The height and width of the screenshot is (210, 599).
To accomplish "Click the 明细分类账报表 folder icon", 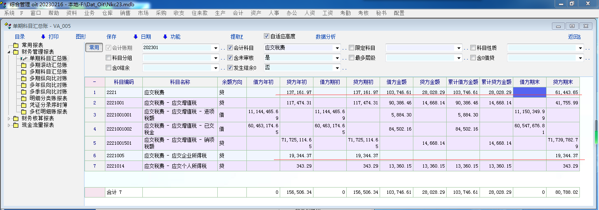I will pyautogui.click(x=24, y=99).
